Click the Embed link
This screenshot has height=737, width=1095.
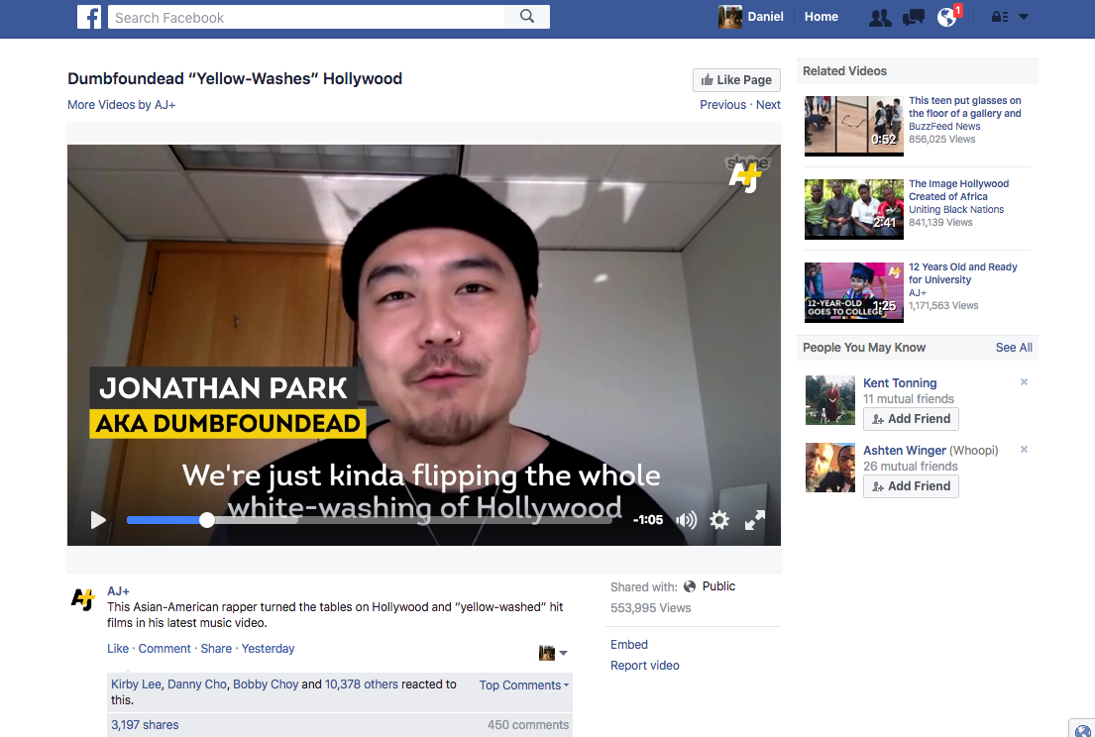[629, 645]
